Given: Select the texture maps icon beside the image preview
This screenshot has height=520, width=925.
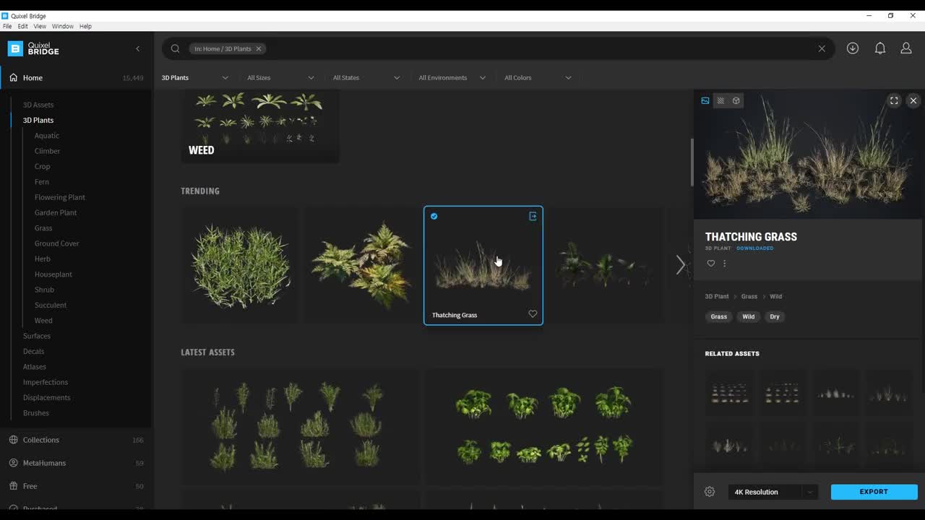Looking at the screenshot, I should [x=721, y=100].
